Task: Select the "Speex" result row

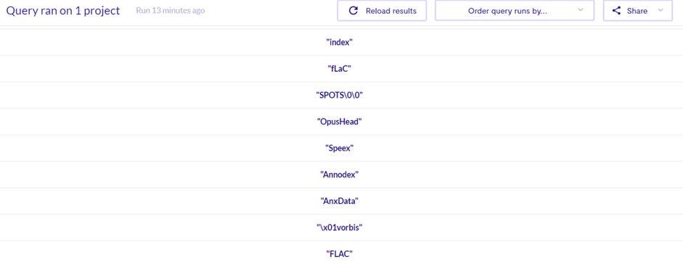Action: tap(339, 148)
